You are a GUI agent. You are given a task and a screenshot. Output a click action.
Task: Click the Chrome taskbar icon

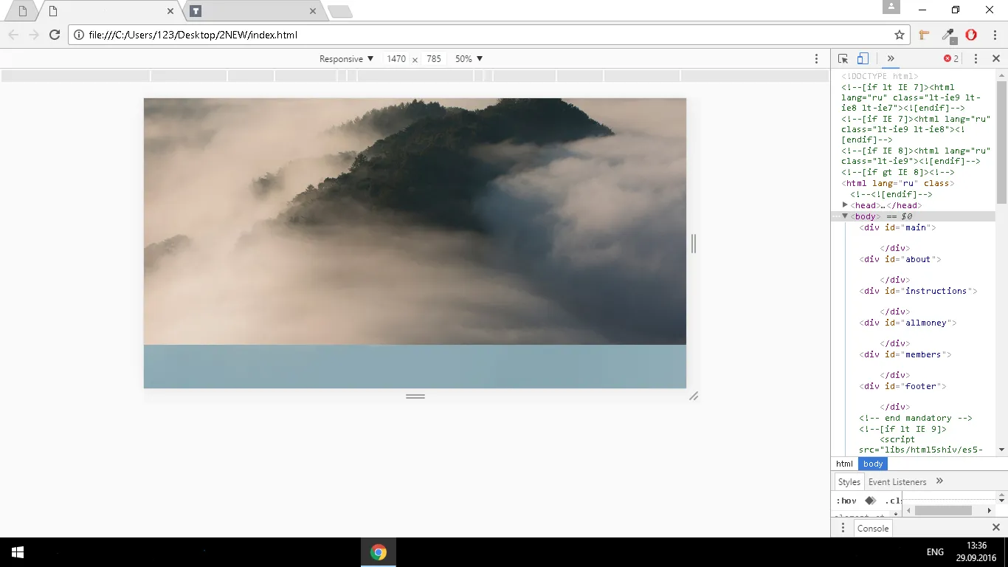pyautogui.click(x=379, y=552)
